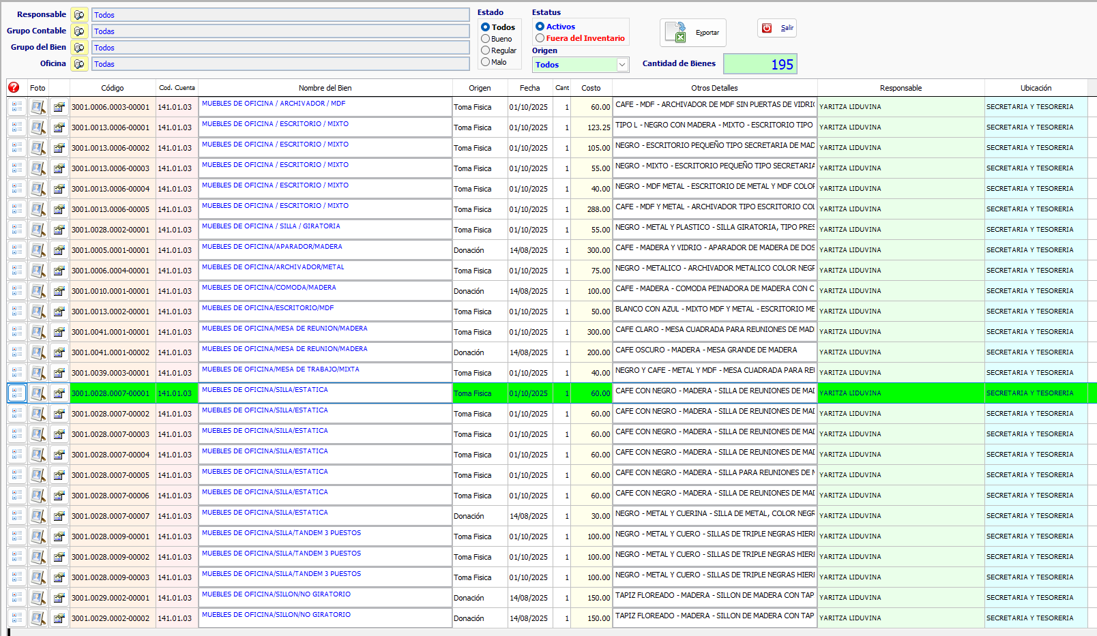The height and width of the screenshot is (636, 1097).
Task: Open the Responsable search lookup icon
Action: tap(80, 15)
